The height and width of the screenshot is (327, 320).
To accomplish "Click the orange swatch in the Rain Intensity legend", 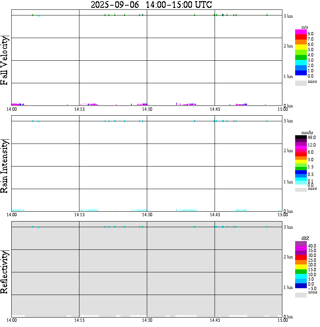I will tap(301, 158).
